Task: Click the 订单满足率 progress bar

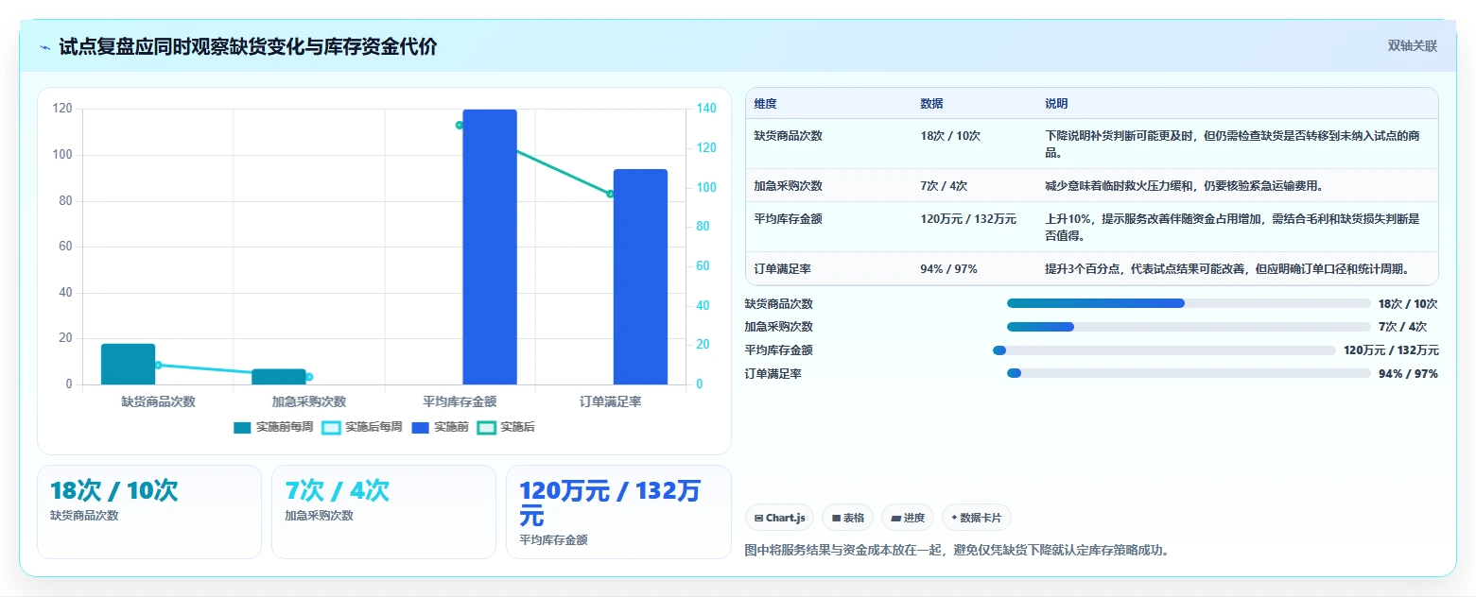Action: pos(1189,374)
